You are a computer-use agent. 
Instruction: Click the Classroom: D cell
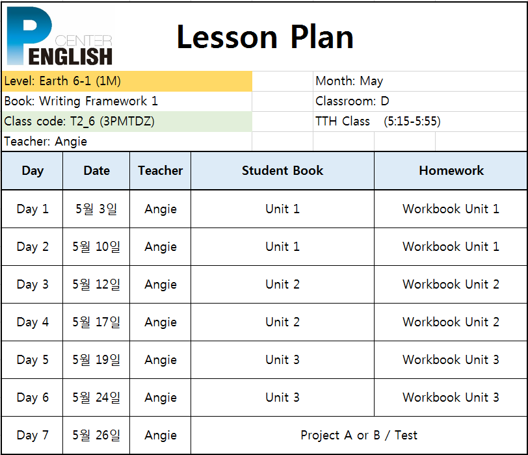(x=420, y=101)
